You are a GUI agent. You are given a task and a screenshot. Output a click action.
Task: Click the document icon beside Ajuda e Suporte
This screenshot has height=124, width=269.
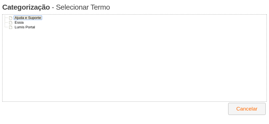point(11,18)
